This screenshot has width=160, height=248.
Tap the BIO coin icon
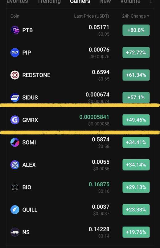point(15,187)
